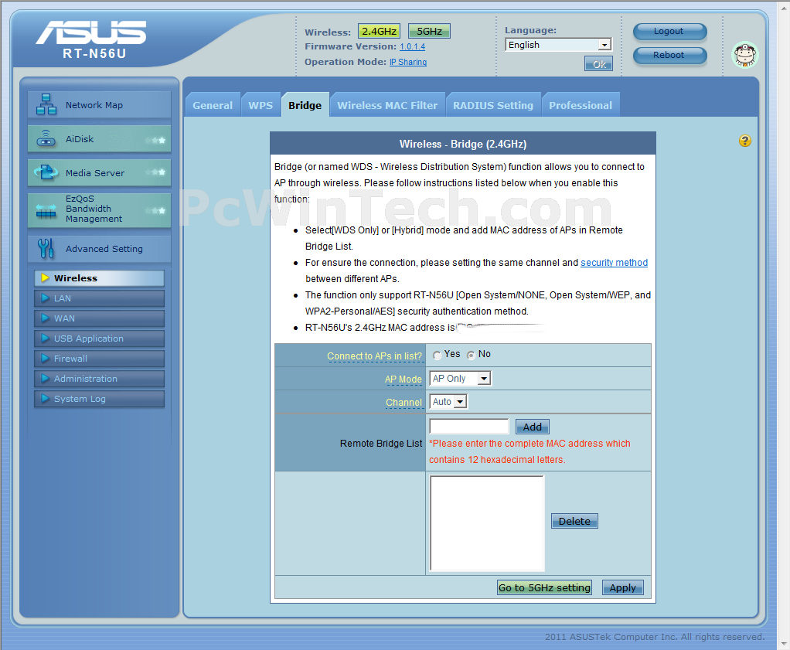
Task: Open the Language dropdown
Action: pyautogui.click(x=558, y=45)
